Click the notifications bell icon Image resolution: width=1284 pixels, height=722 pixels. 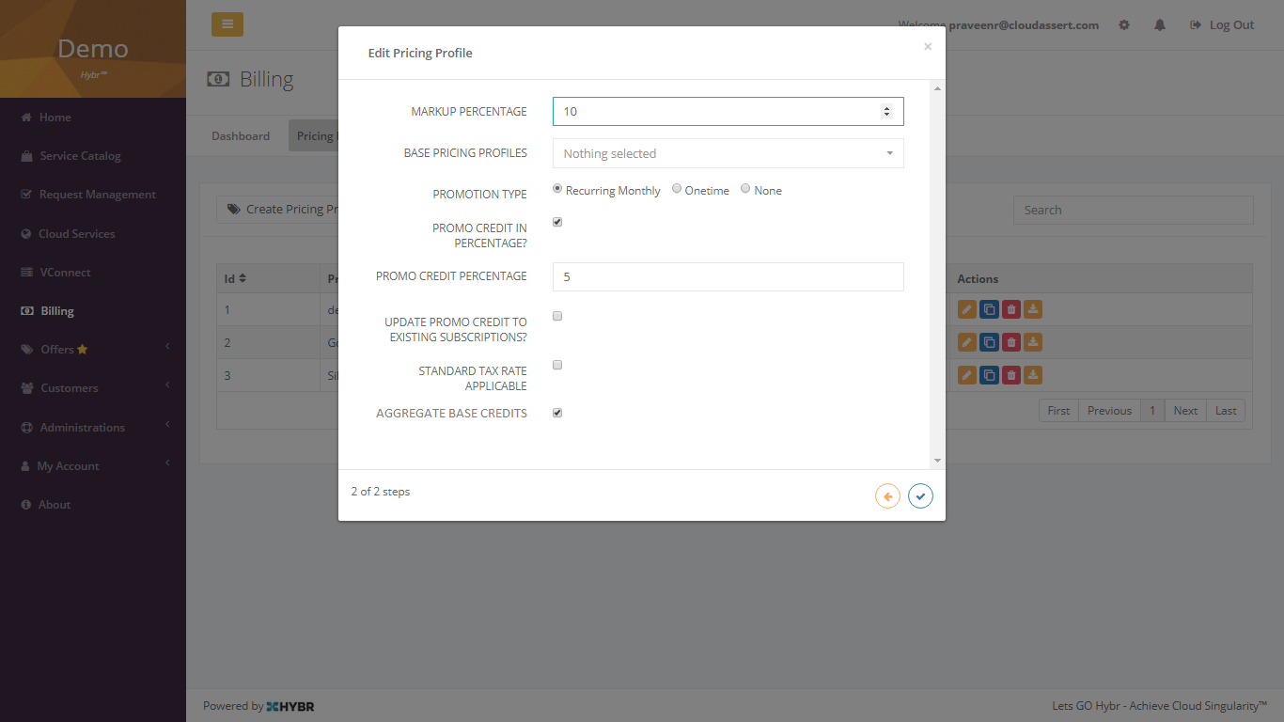pos(1160,24)
